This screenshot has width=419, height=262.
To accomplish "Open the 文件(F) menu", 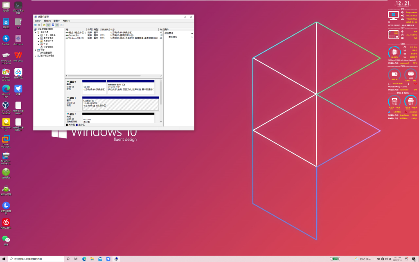I will 38,21.
